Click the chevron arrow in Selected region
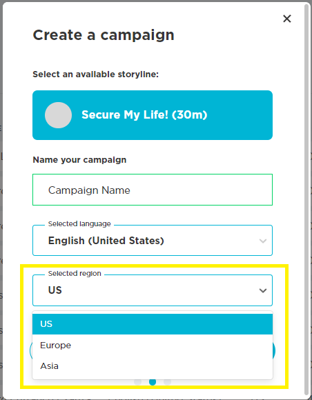The height and width of the screenshot is (400, 312). [x=263, y=290]
